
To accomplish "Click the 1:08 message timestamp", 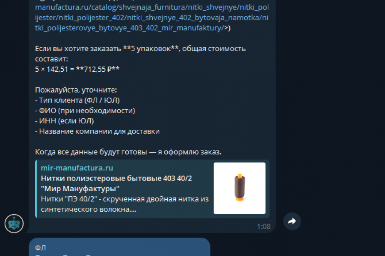I will 264,227.
